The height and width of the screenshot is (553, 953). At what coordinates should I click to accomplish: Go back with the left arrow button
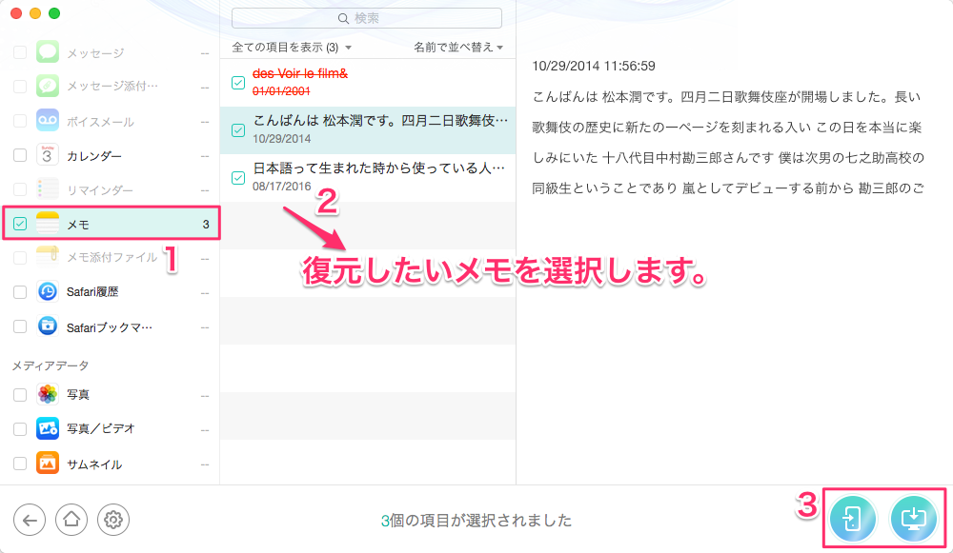(x=30, y=520)
